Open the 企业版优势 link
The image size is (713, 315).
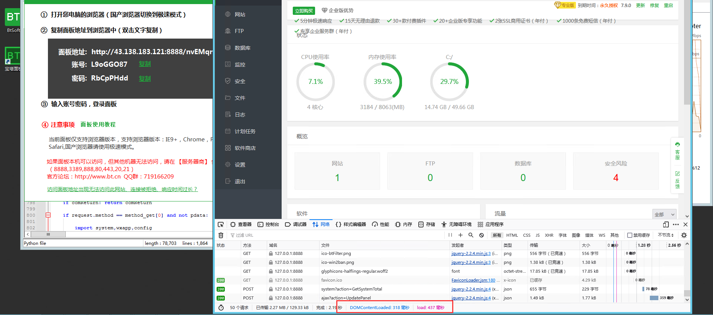[338, 10]
